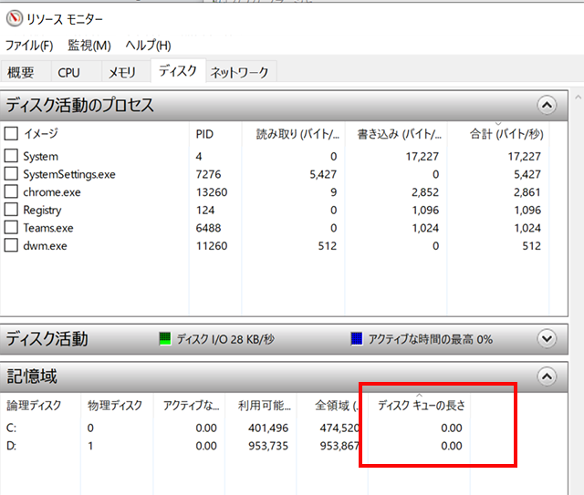Check the dwm.exe checkbox

pyautogui.click(x=11, y=245)
